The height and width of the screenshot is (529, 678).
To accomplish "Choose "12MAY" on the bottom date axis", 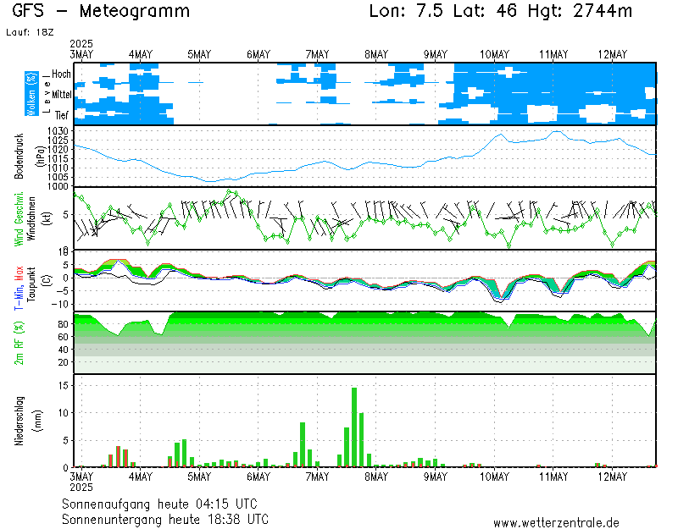I will pyautogui.click(x=613, y=477).
